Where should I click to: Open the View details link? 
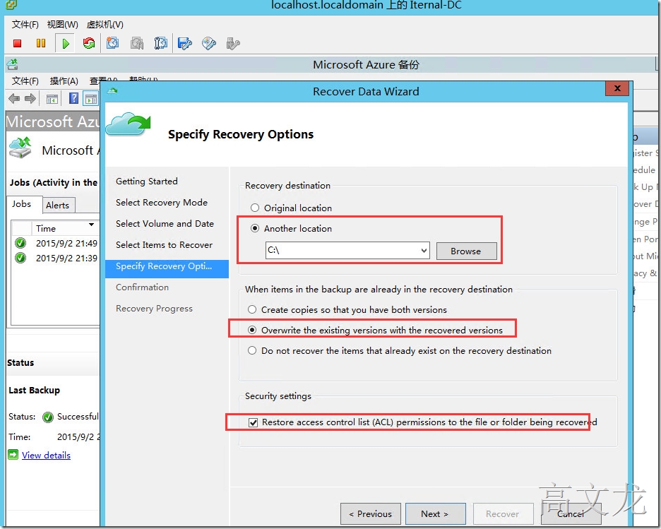coord(47,456)
